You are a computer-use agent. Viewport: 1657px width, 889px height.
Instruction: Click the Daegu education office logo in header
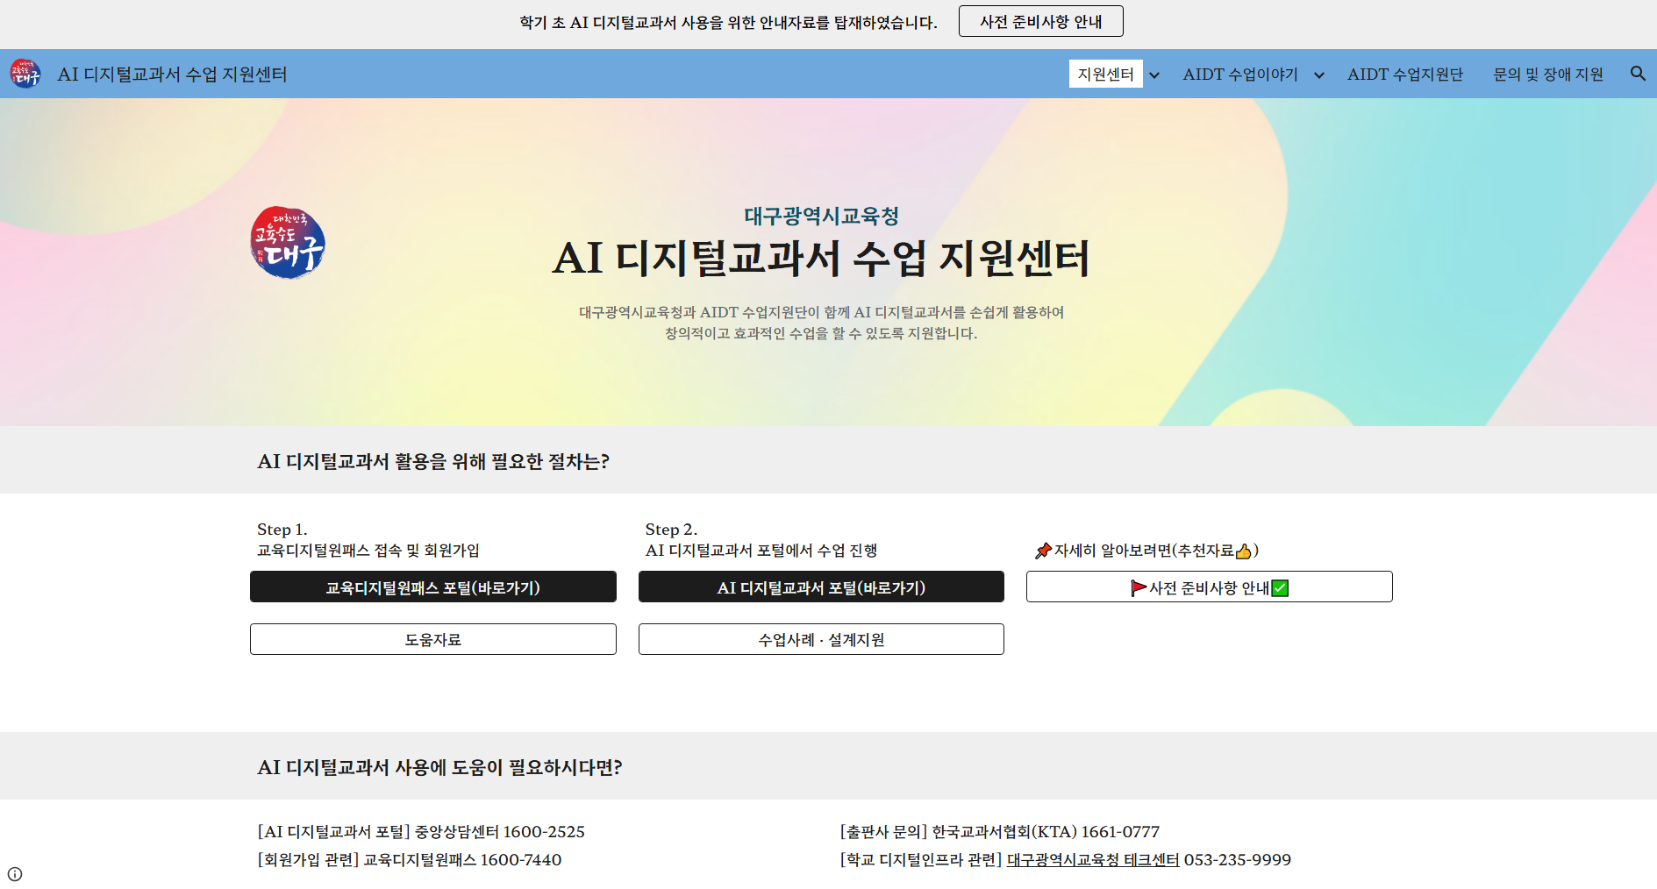point(25,74)
